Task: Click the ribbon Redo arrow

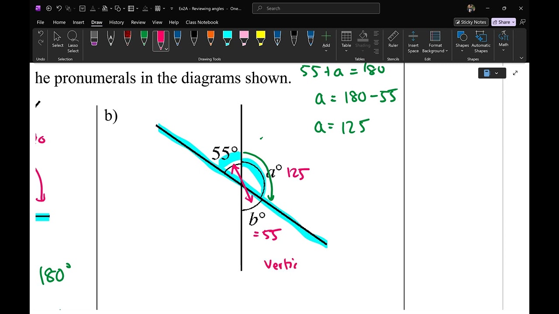Action: pyautogui.click(x=41, y=42)
